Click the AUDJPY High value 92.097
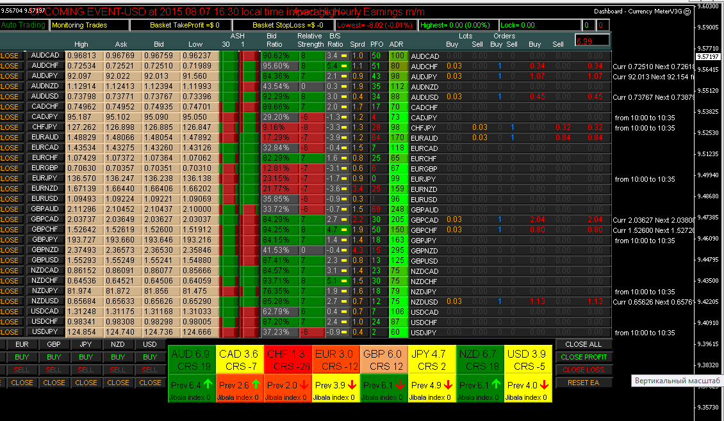The width and height of the screenshot is (724, 421). pyautogui.click(x=79, y=75)
